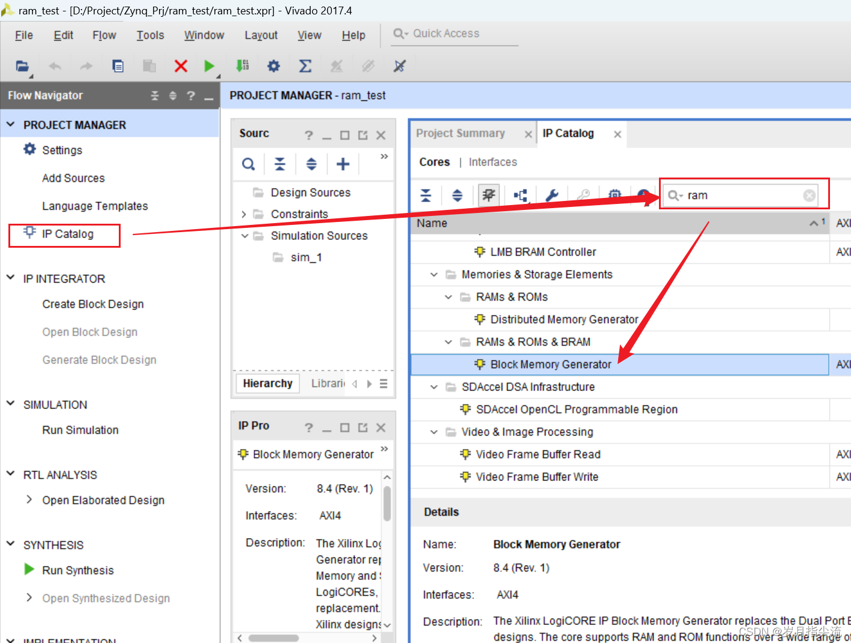The width and height of the screenshot is (851, 643).
Task: Add sources with the plus icon
Action: pos(343,164)
